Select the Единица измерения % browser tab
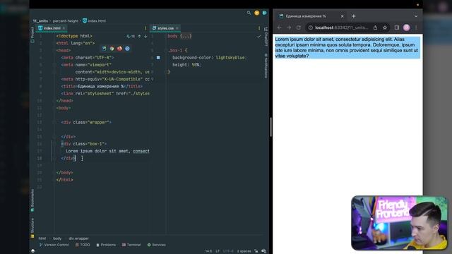Screen dimensions: 452x254 311,16
